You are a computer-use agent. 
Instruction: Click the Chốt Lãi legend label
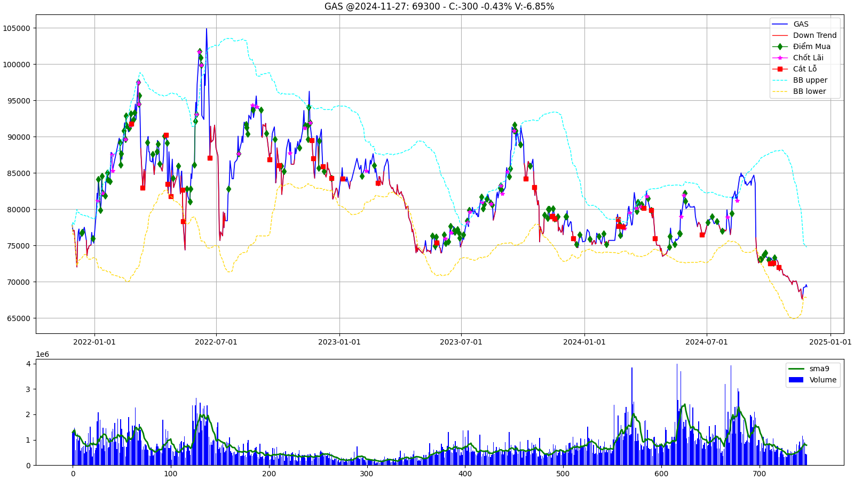click(808, 58)
